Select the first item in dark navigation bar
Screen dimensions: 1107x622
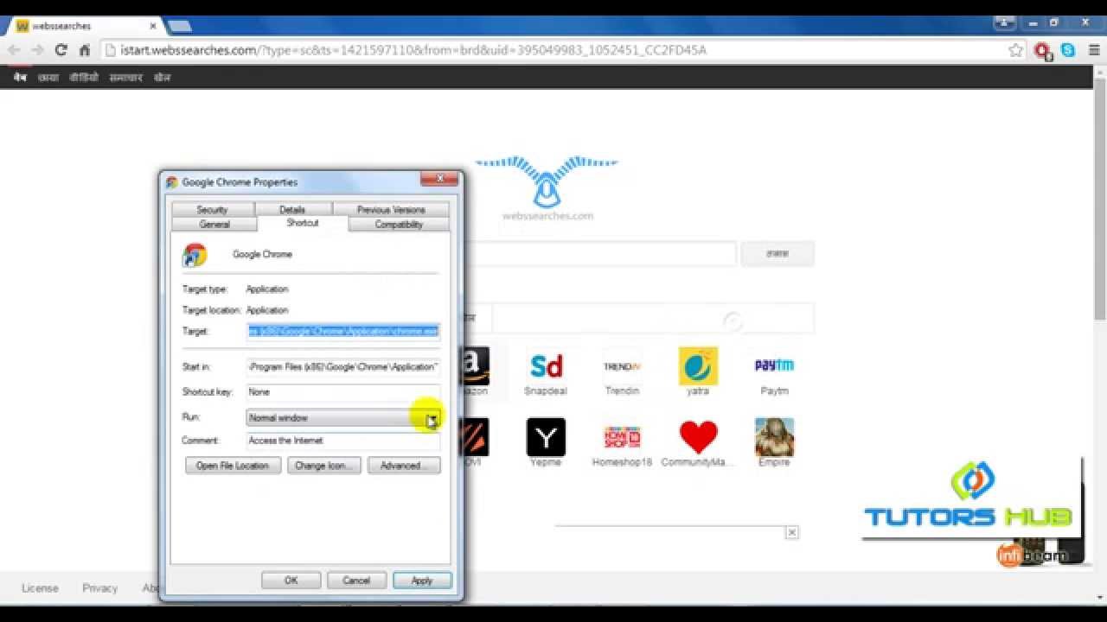pos(20,77)
